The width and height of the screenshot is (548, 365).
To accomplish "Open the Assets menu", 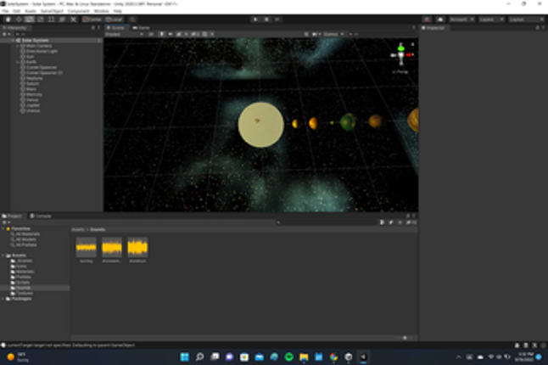I will [31, 11].
